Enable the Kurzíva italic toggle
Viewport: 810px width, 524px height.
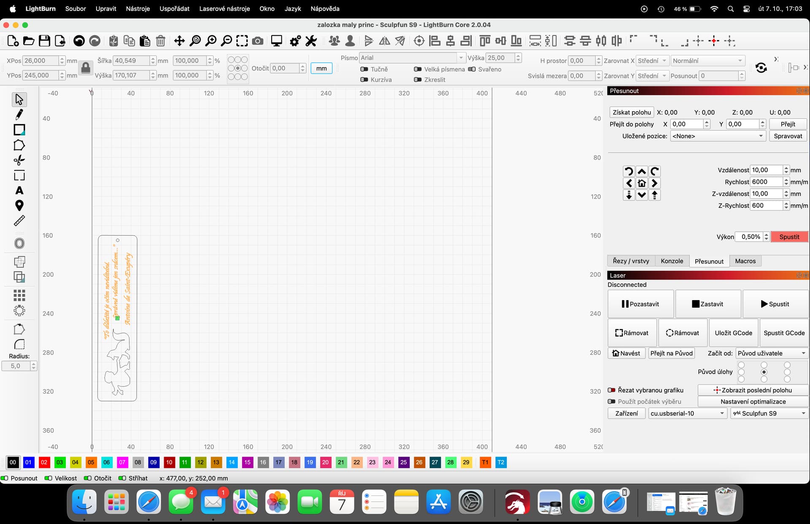364,80
